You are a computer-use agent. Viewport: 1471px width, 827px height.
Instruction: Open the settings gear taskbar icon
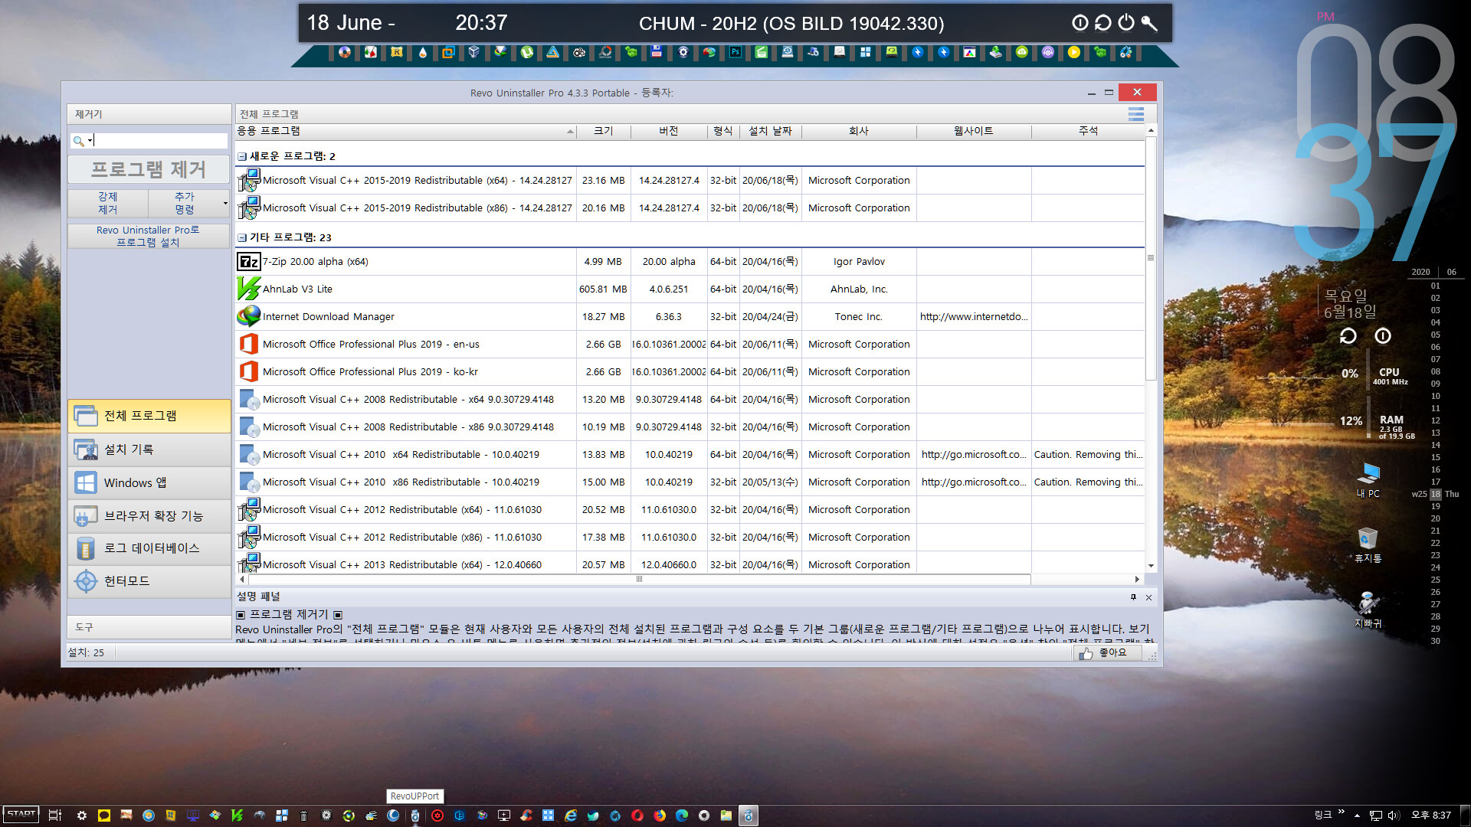[x=82, y=816]
